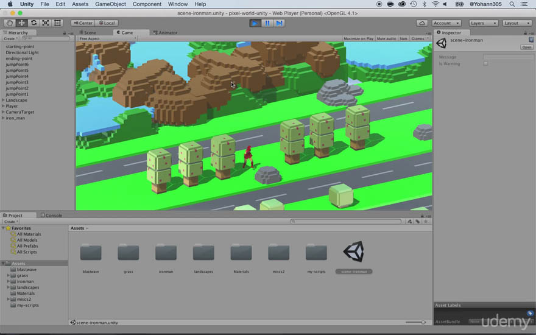The width and height of the screenshot is (536, 335).
Task: Step one frame forward
Action: coord(280,23)
